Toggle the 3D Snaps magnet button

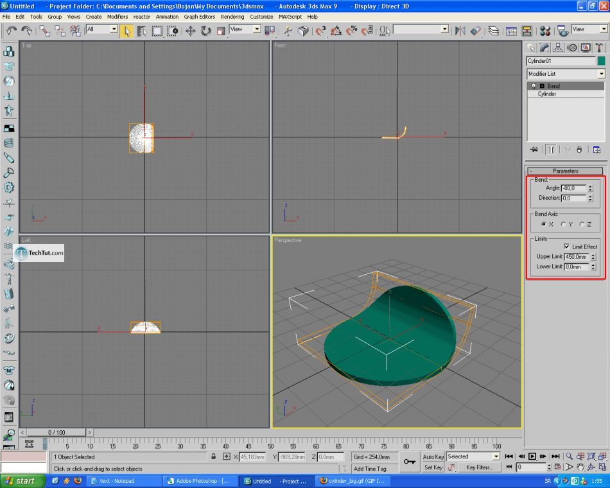pos(320,31)
